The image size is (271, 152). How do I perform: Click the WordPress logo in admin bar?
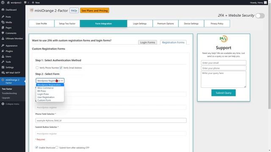(3, 3)
